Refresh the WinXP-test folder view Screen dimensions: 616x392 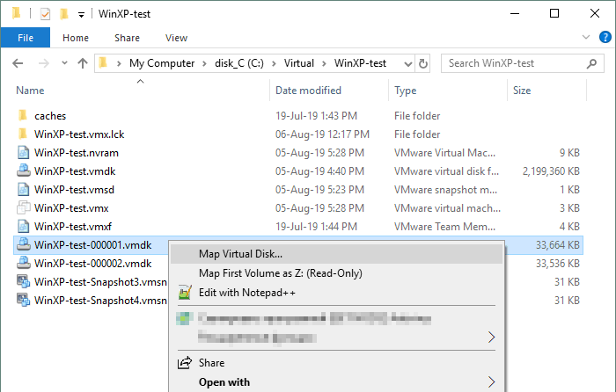423,63
